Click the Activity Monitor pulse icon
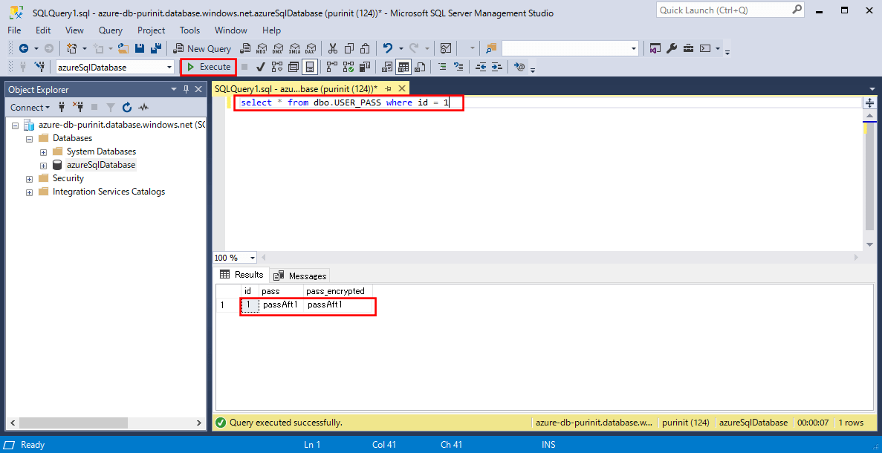This screenshot has width=882, height=453. tap(144, 108)
